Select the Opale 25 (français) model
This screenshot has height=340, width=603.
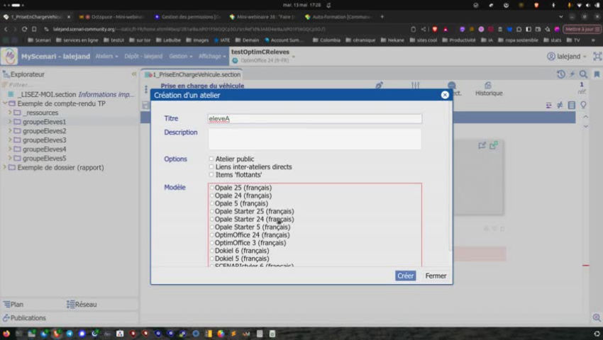tap(212, 188)
